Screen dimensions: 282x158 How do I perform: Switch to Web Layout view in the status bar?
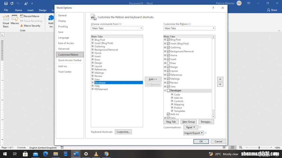pos(241,147)
